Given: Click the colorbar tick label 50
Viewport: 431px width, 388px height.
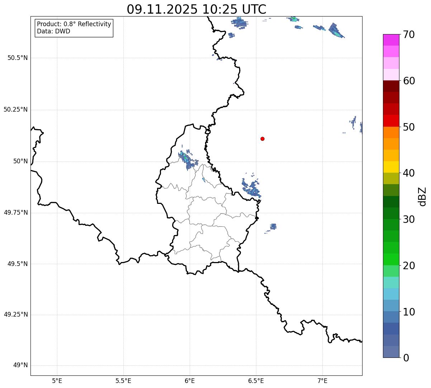Looking at the screenshot, I should (409, 127).
